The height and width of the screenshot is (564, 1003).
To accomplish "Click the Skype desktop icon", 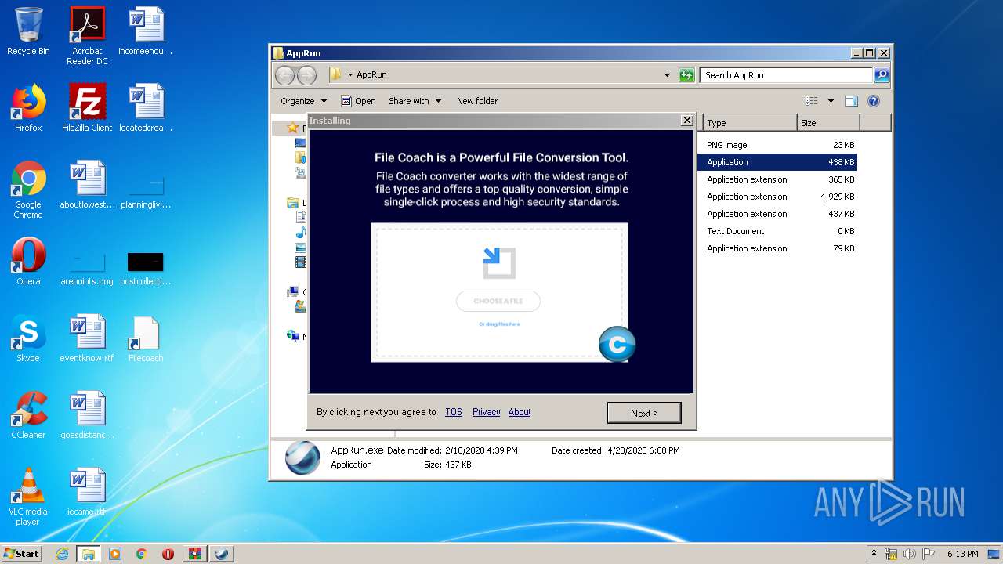I will click(28, 338).
